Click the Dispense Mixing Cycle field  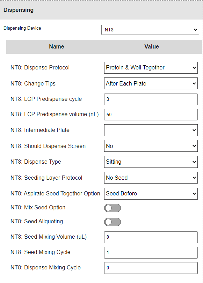click(151, 268)
